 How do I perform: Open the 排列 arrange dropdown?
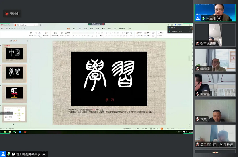pos(148,36)
